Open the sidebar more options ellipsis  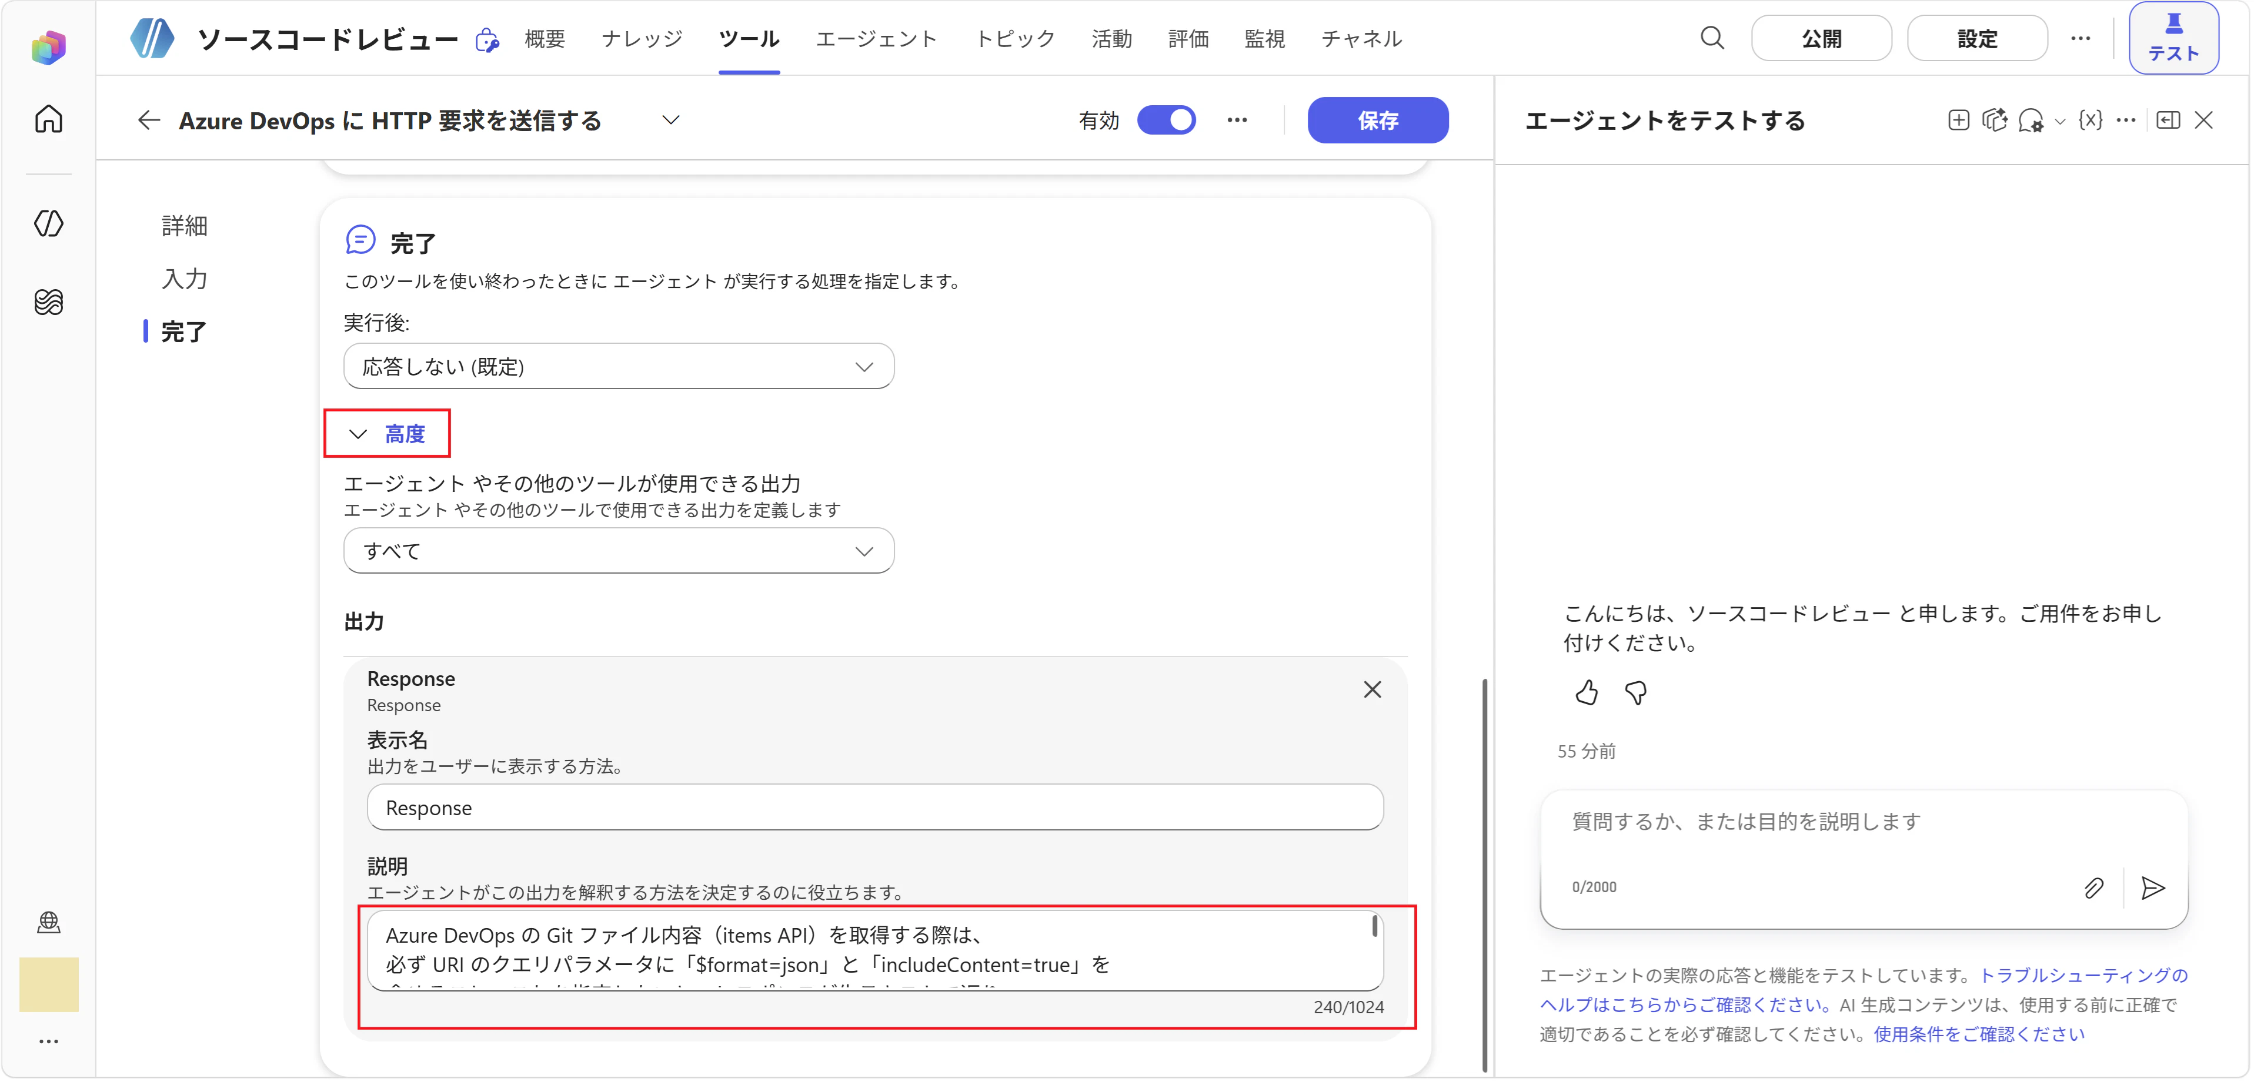tap(49, 1041)
